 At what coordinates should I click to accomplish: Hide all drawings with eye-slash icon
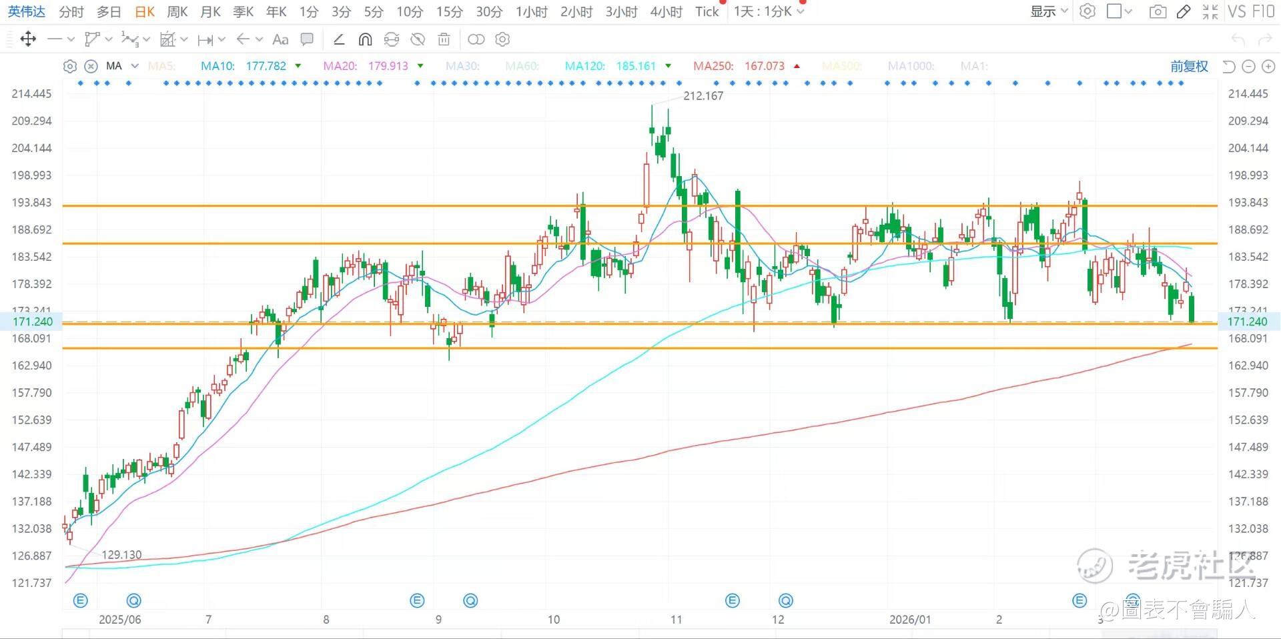[418, 39]
